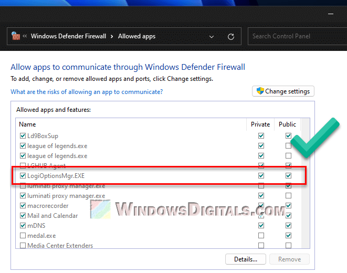Open the risks of allowing an app link

pos(87,92)
